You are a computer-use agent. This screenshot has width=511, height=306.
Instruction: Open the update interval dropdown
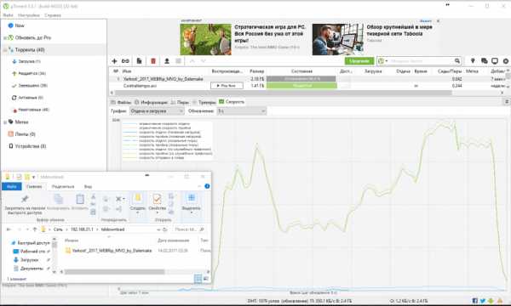point(242,111)
